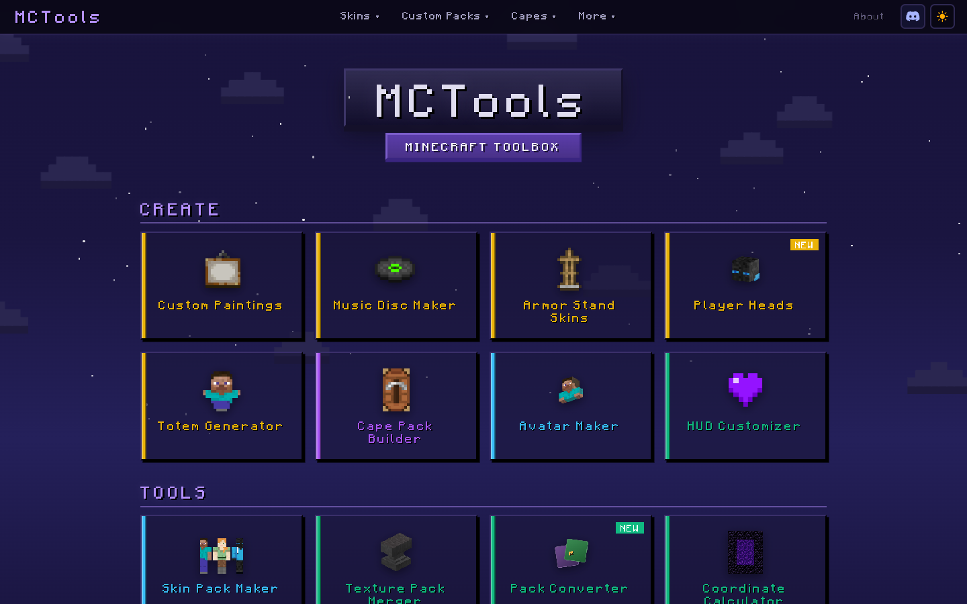The height and width of the screenshot is (604, 967).
Task: Open the Cape Pack Builder text link
Action: [x=394, y=432]
